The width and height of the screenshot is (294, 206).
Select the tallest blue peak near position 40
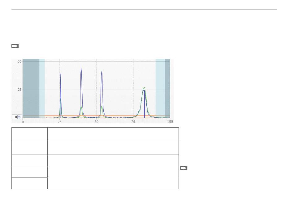[x=81, y=93]
